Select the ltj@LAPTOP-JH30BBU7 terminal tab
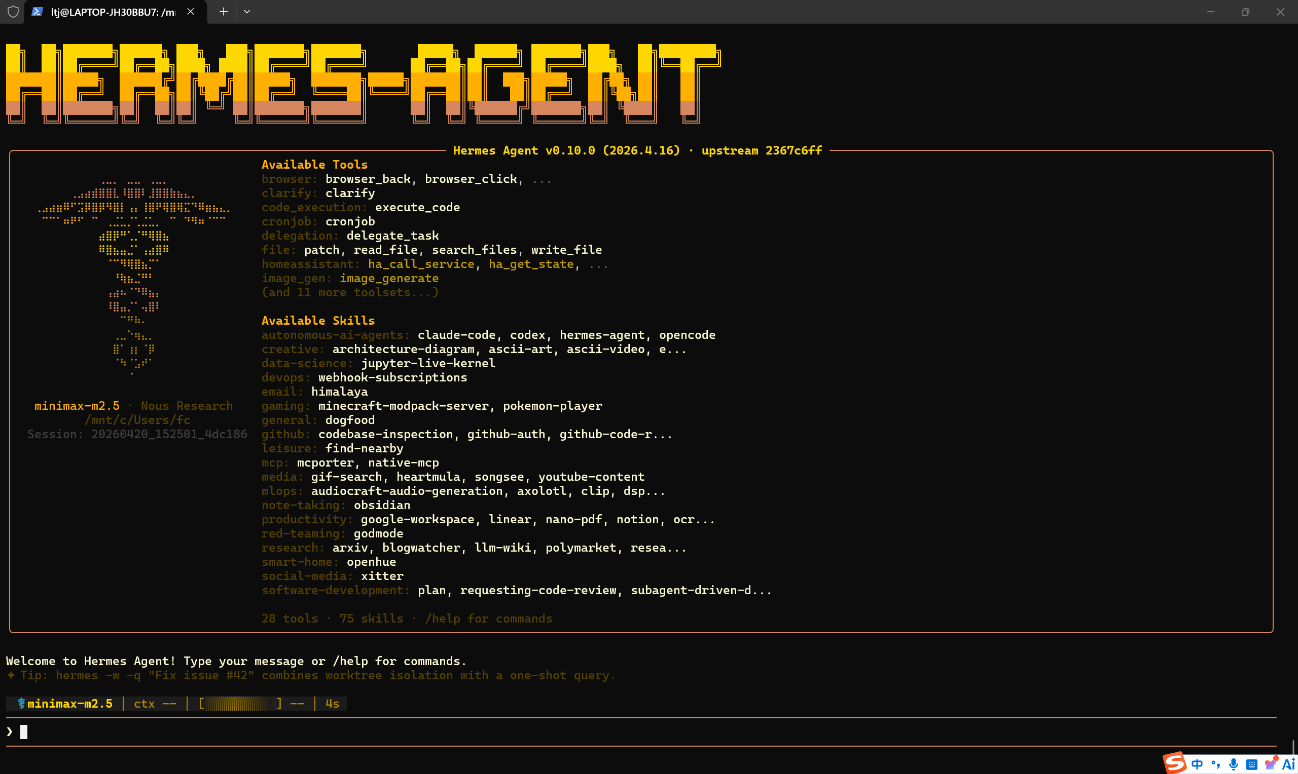Image resolution: width=1298 pixels, height=774 pixels. 112,12
